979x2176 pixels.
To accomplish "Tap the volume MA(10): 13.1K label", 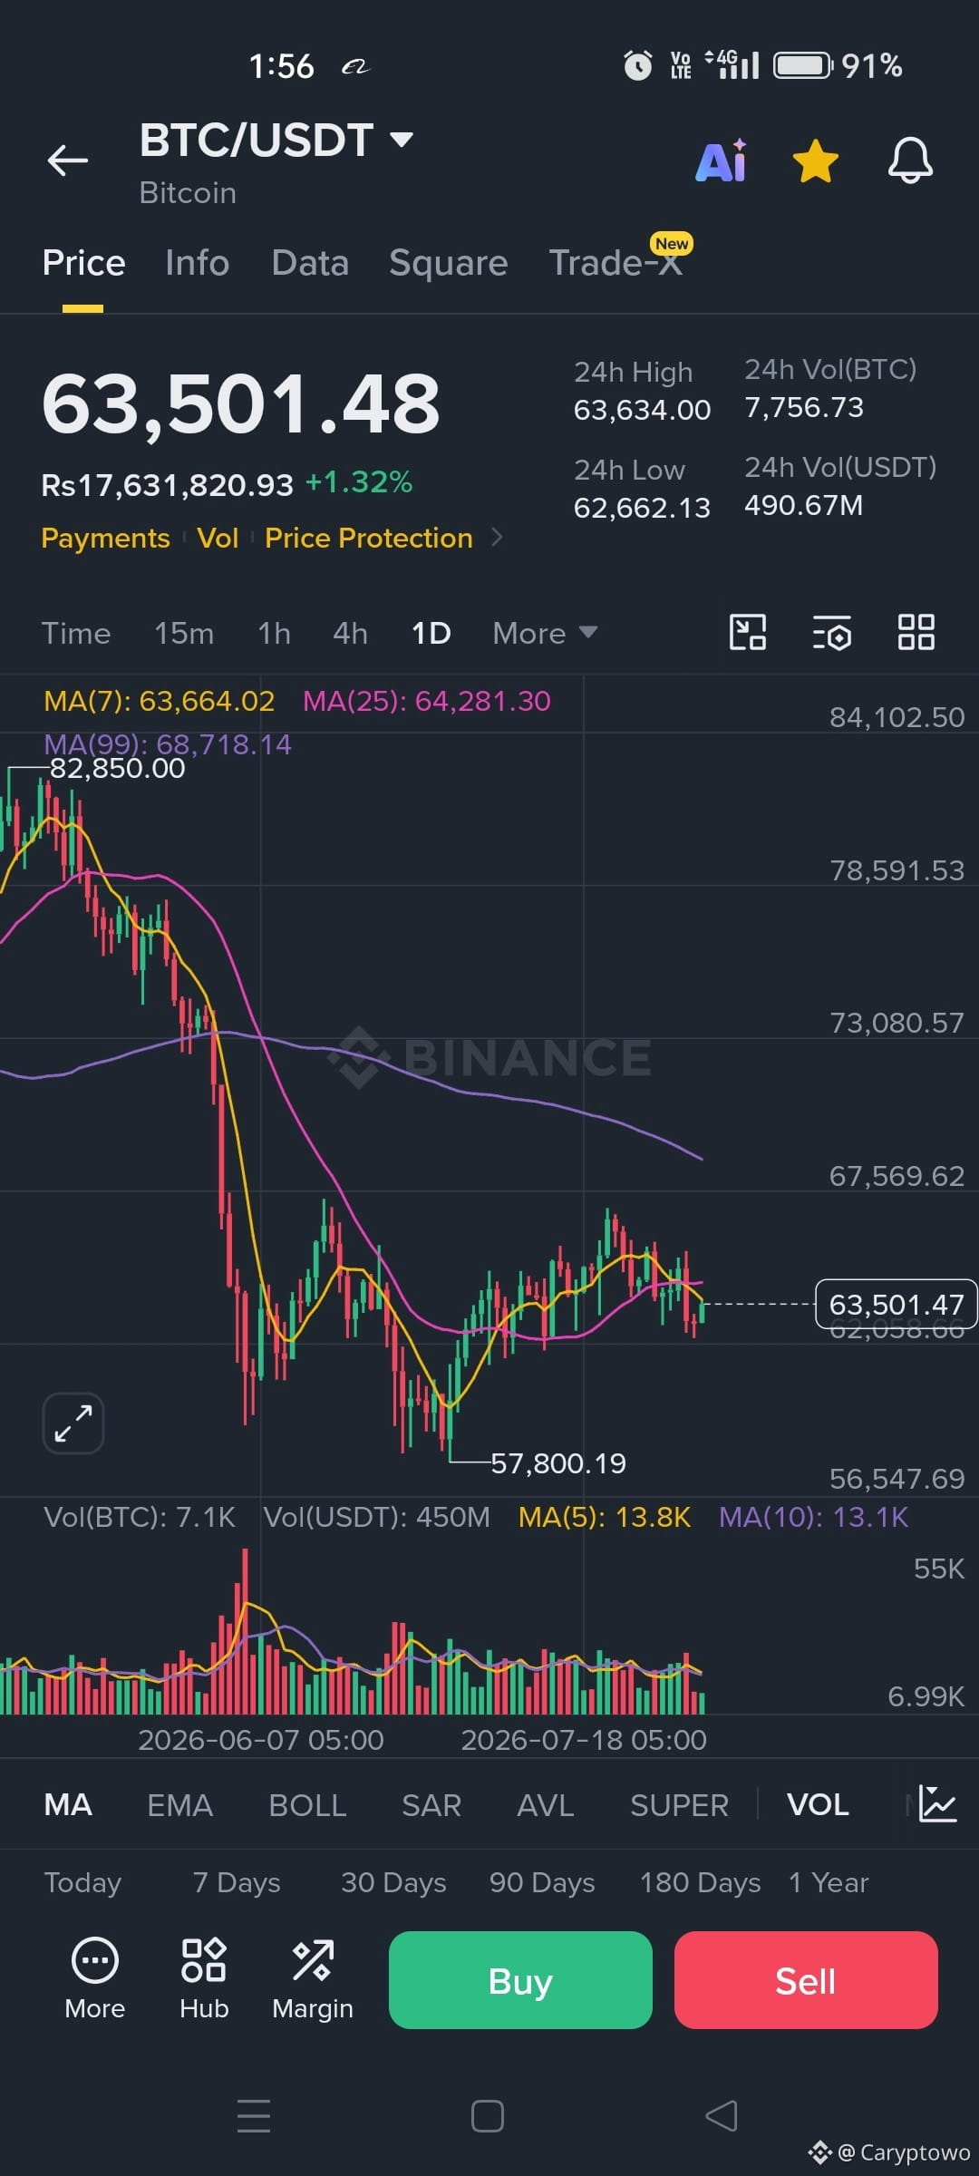I will pos(813,1517).
